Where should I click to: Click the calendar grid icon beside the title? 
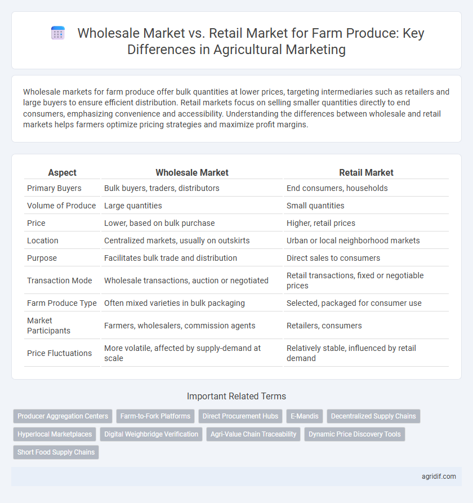coord(58,33)
